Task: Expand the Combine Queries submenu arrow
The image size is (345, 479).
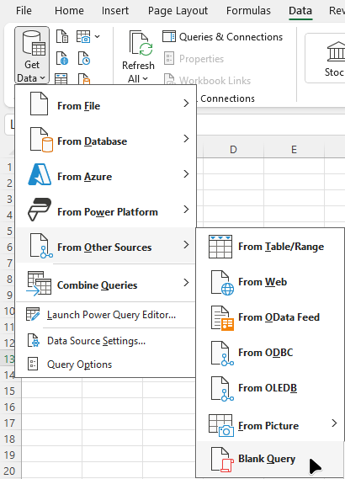Action: coord(186,283)
